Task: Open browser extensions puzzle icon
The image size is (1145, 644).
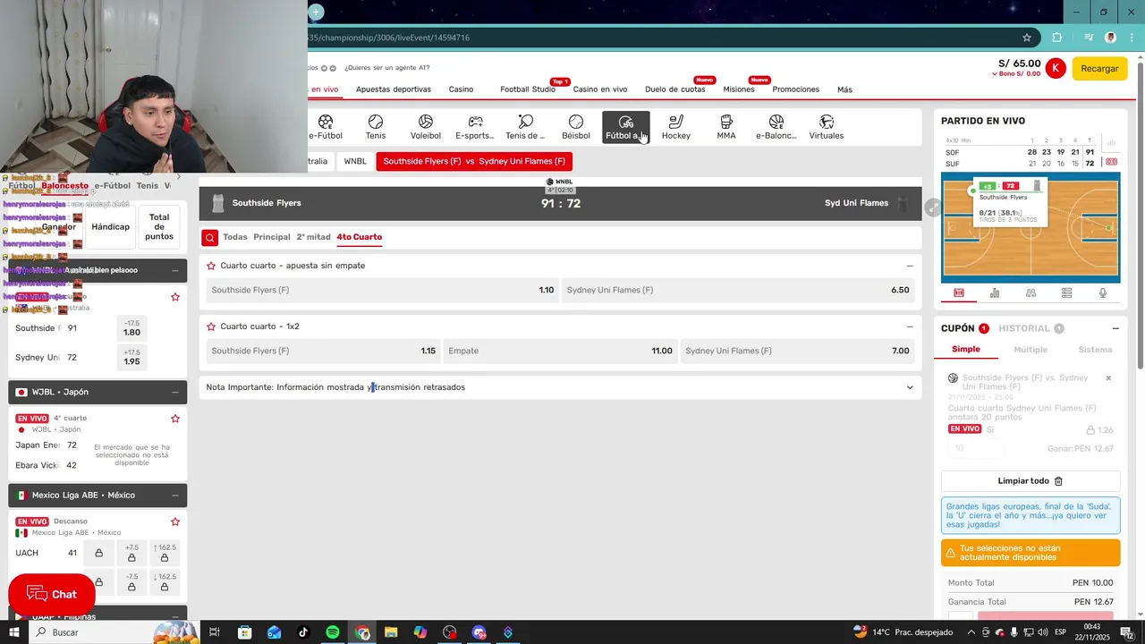Action: [1057, 38]
